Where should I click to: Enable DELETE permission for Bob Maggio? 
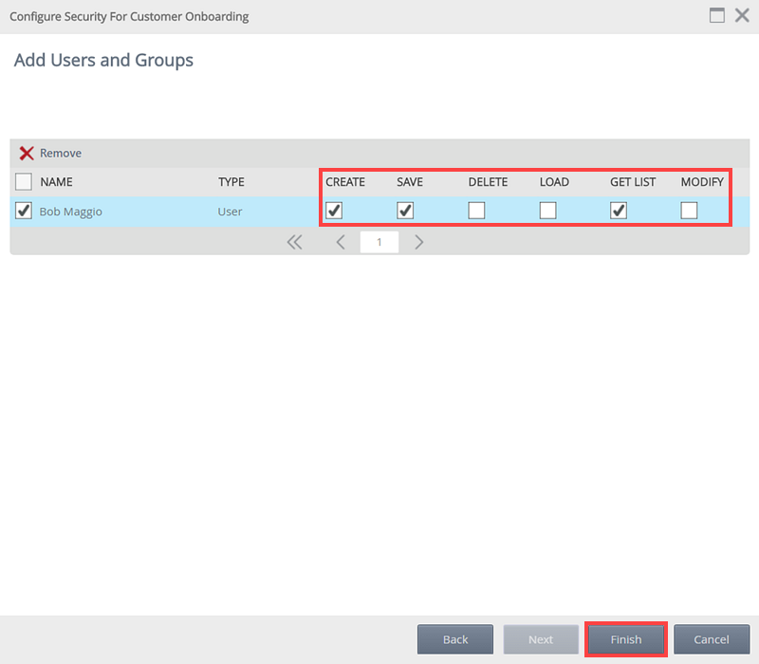pos(476,211)
